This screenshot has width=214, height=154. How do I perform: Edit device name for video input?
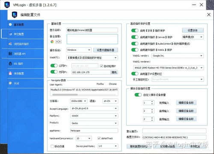(186, 102)
